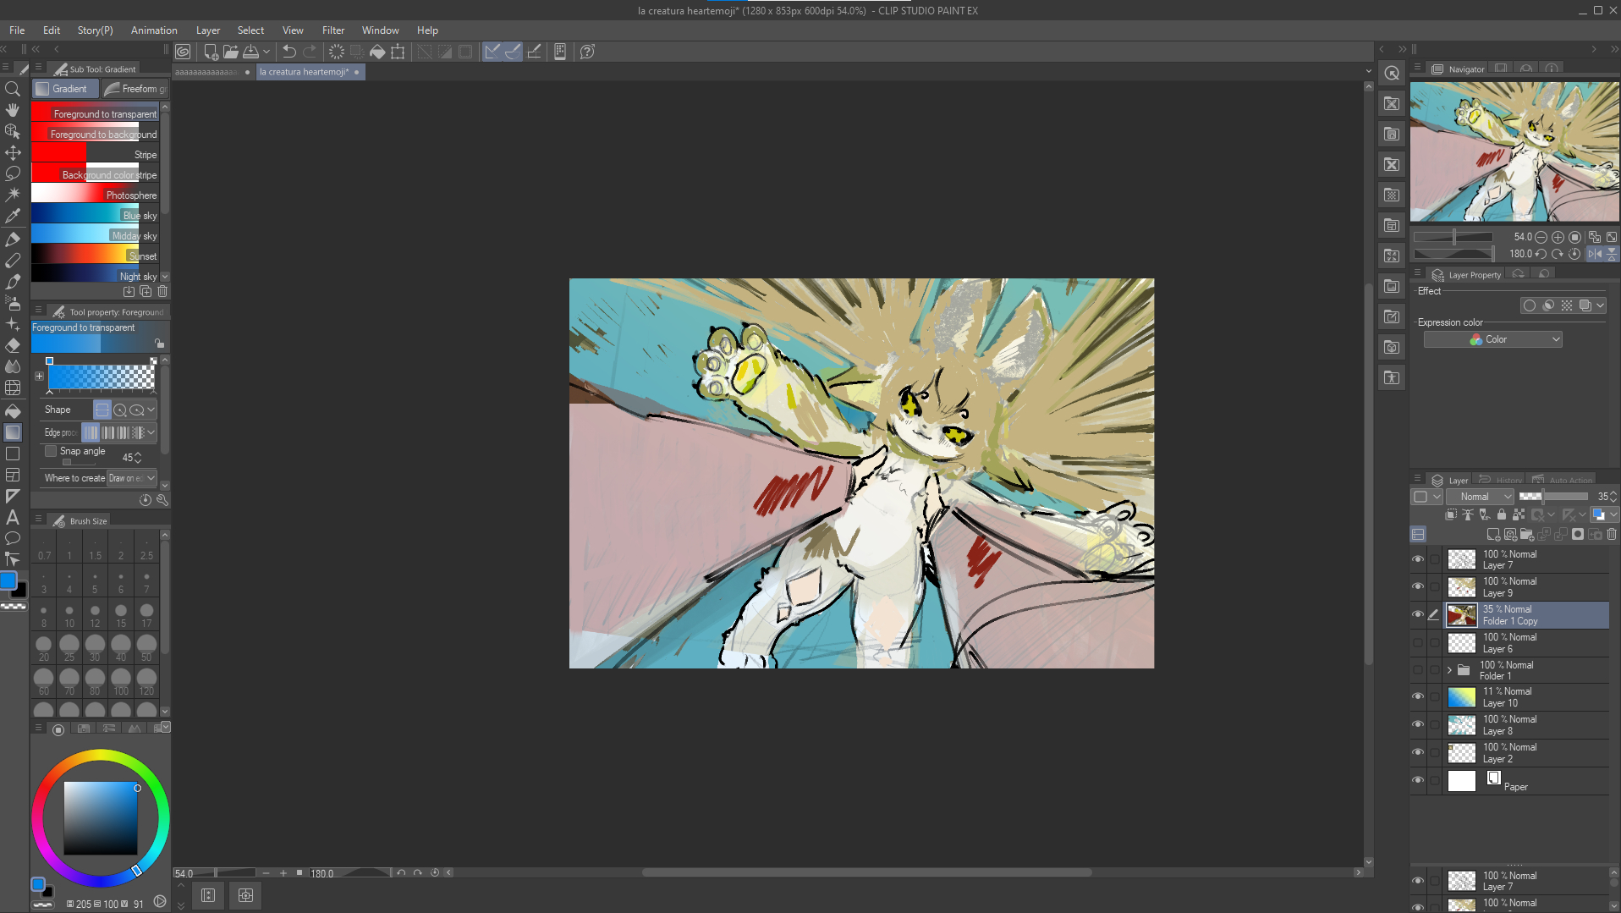Open the layer blending mode Normal dropdown
Viewport: 1621px width, 913px height.
pos(1480,497)
